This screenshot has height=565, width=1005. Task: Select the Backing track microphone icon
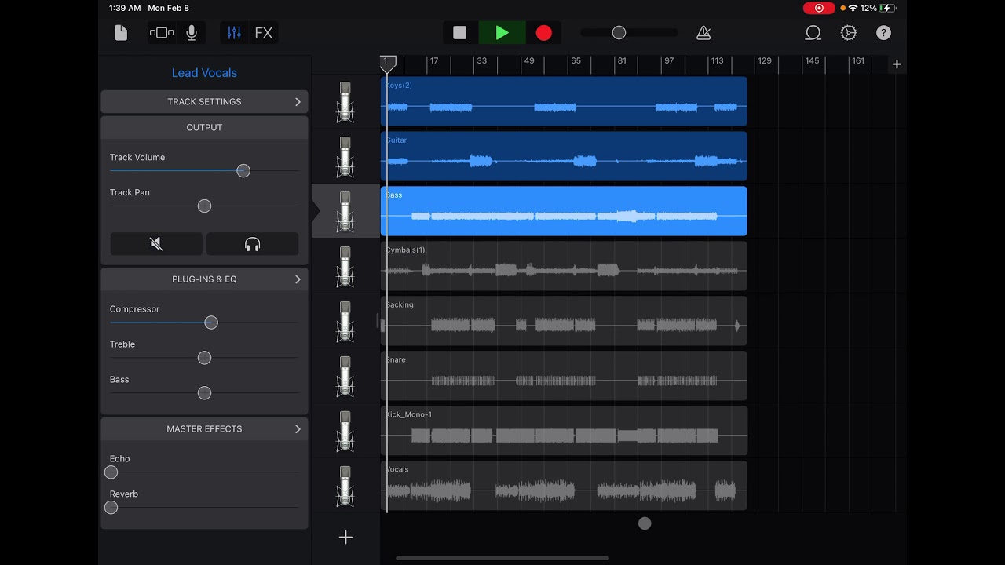345,322
